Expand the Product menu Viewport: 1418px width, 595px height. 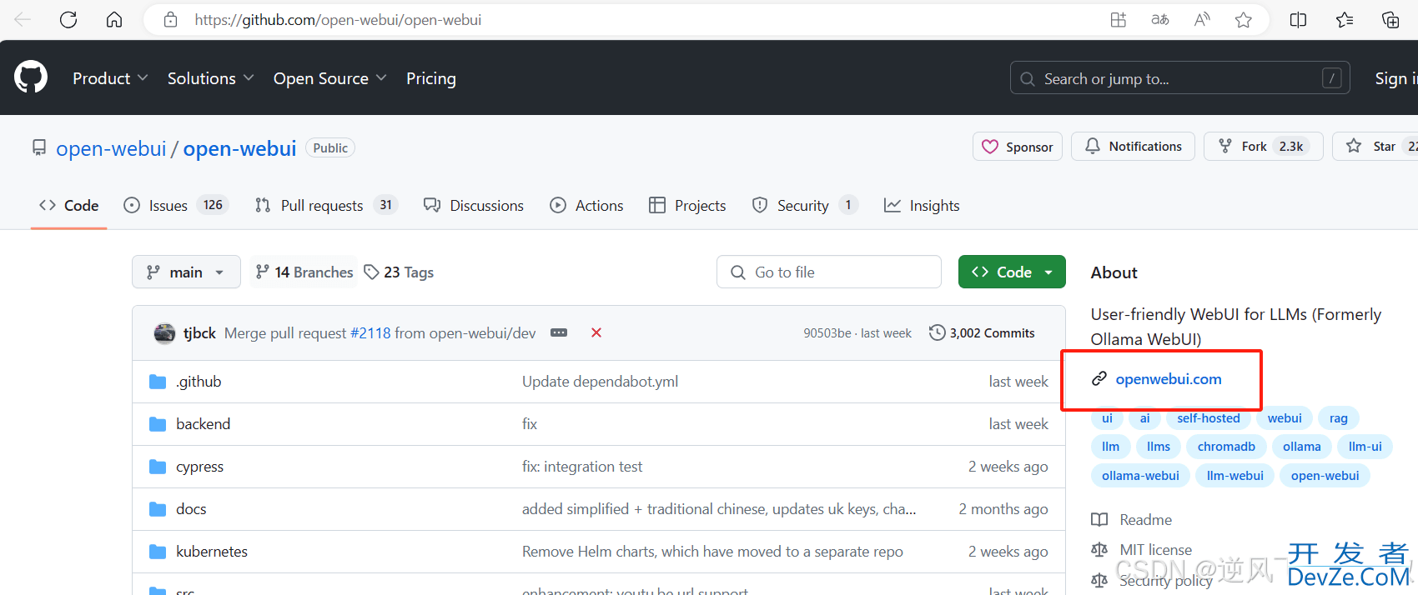point(110,78)
